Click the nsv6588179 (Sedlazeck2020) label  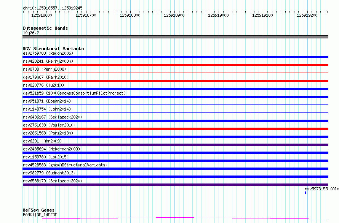53,181
